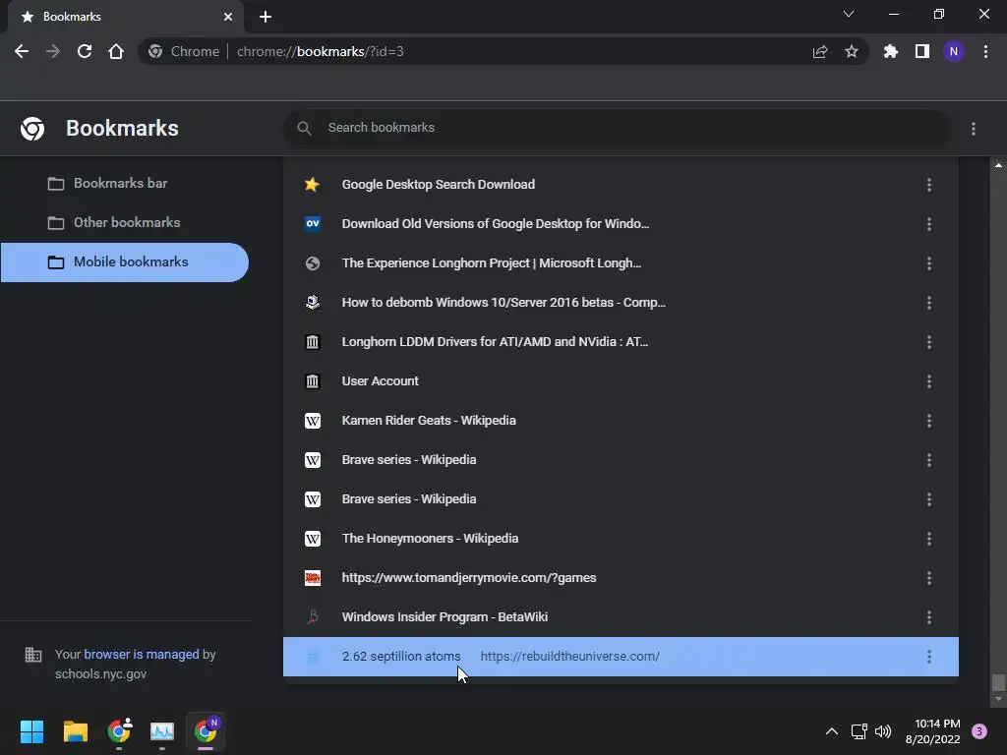Viewport: 1007px width, 755px height.
Task: Open the Extensions puzzle icon
Action: click(x=890, y=51)
